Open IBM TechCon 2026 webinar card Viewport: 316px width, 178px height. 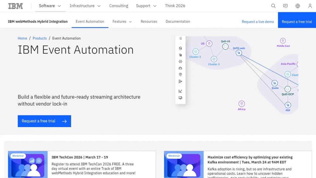click(82, 165)
